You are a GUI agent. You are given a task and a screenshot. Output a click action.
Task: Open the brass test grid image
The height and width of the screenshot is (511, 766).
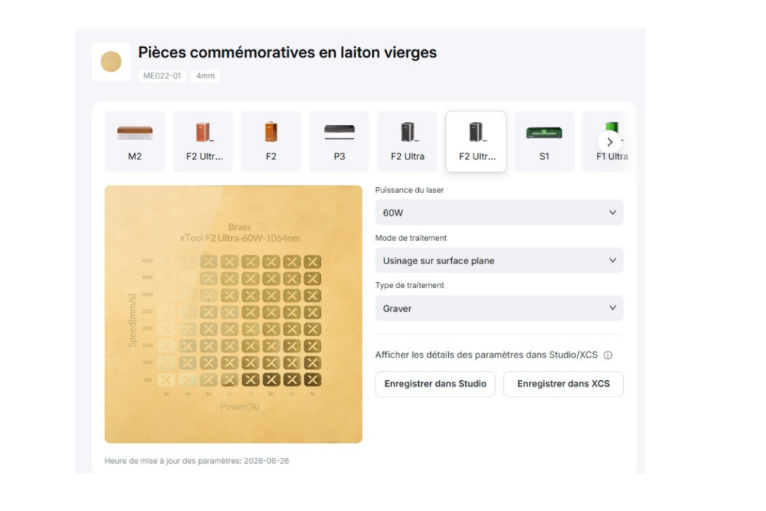(233, 314)
